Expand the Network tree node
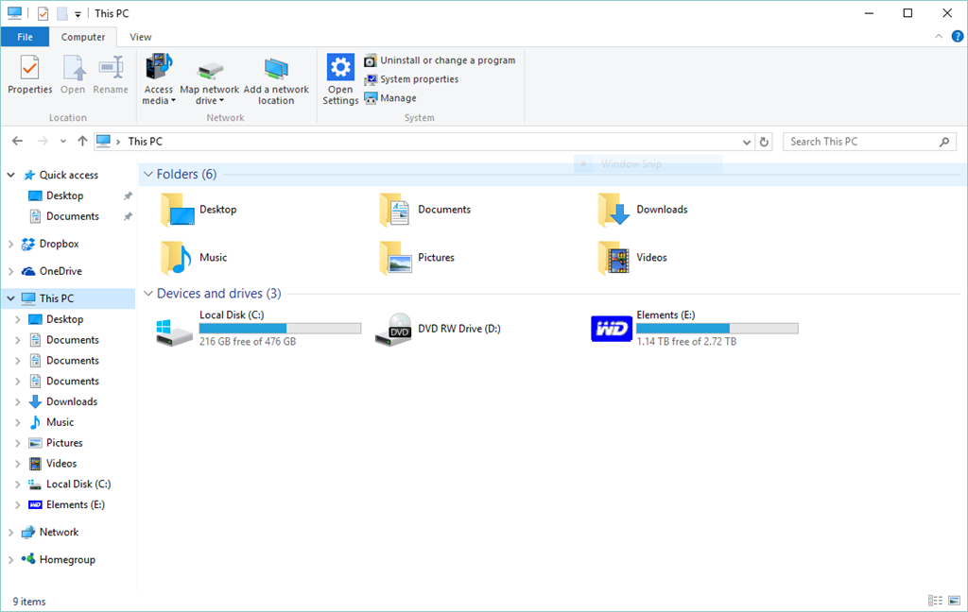 (x=10, y=533)
